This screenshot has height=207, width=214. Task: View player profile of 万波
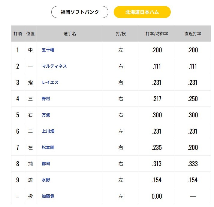[46, 115]
